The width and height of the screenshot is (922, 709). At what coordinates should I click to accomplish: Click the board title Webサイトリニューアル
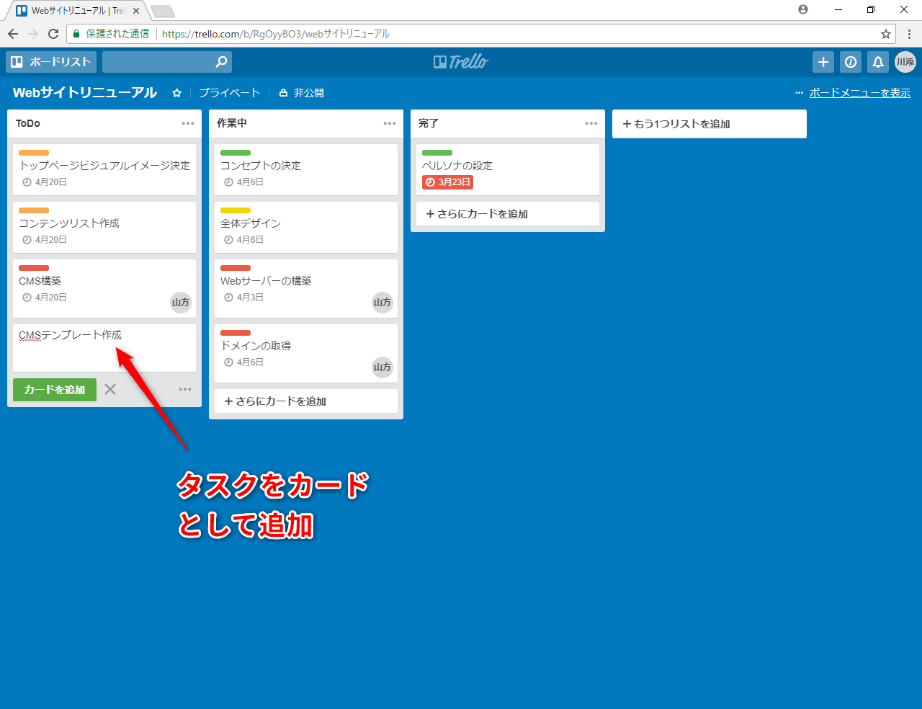coord(85,93)
